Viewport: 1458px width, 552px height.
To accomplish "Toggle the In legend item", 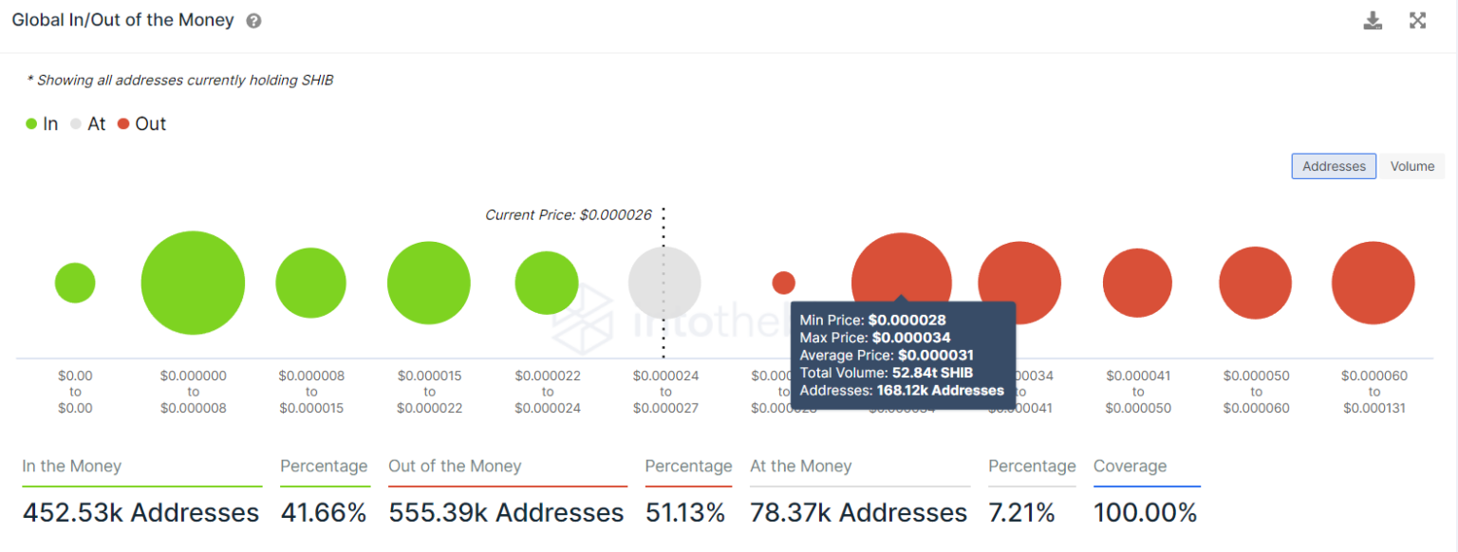I will pyautogui.click(x=42, y=124).
